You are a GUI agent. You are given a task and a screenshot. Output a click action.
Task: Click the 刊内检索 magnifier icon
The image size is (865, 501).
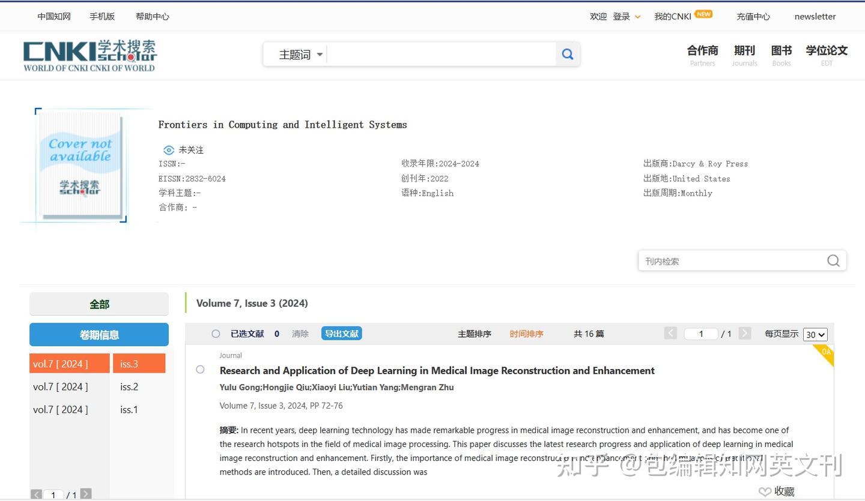[833, 260]
